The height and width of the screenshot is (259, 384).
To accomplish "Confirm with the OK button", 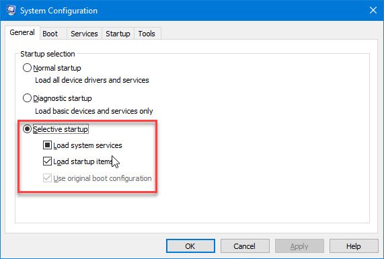I will tap(190, 246).
